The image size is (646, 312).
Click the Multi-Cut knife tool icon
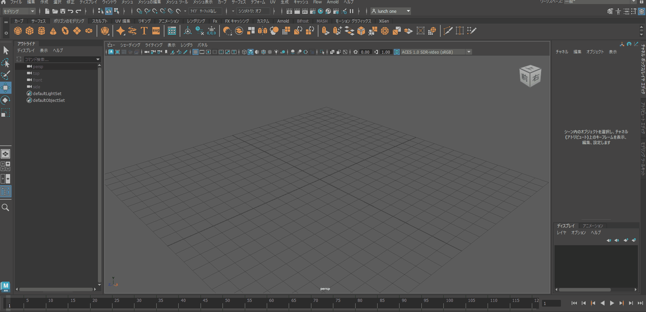click(x=448, y=31)
